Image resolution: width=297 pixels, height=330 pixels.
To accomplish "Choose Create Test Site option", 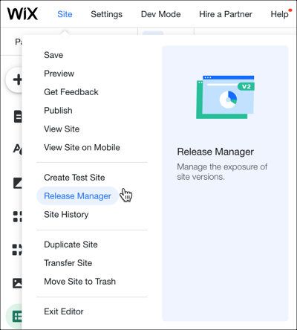I will pos(74,178).
